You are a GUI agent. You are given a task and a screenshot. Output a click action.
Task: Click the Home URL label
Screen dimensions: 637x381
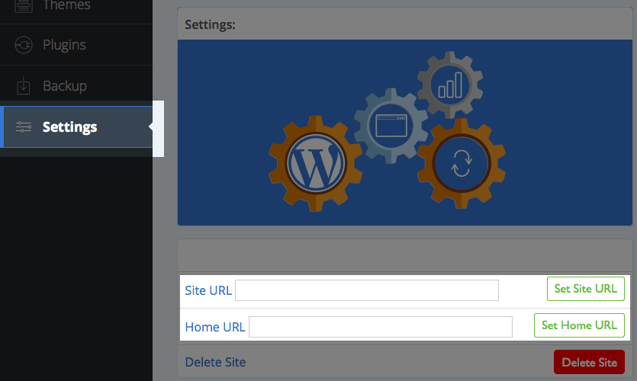coord(215,327)
